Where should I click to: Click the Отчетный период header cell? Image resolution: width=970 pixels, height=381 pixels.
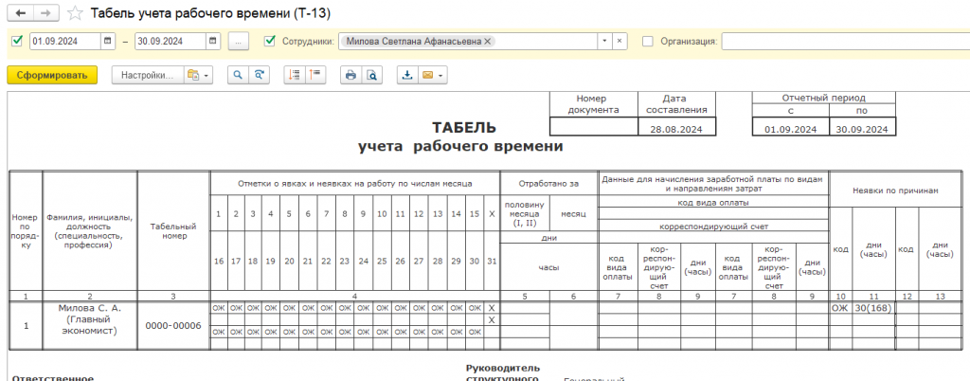pyautogui.click(x=823, y=98)
